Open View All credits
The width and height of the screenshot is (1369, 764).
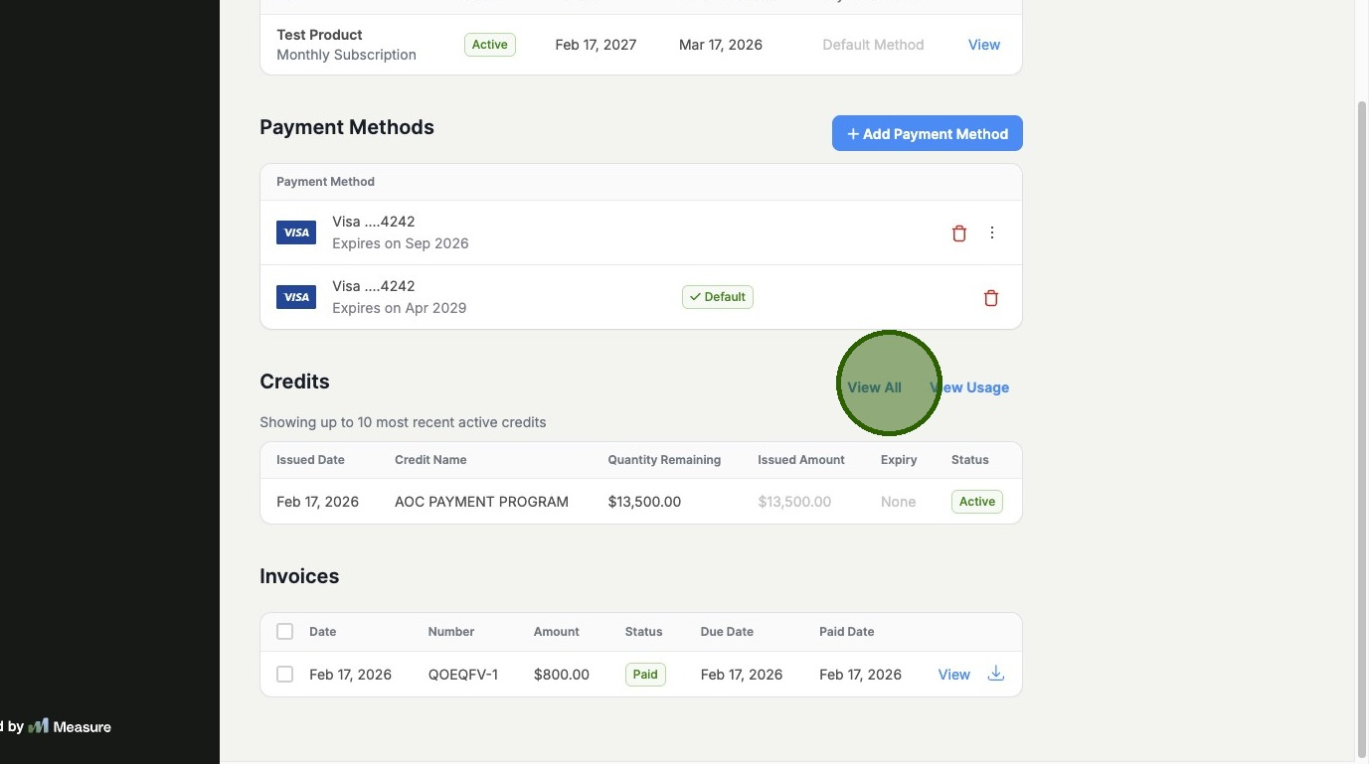pos(874,387)
